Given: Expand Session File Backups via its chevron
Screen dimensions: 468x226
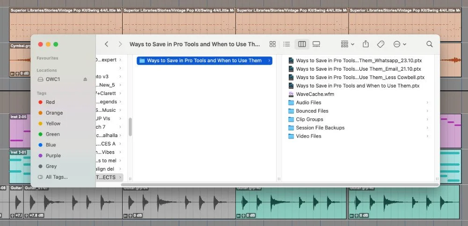Looking at the screenshot, I should tap(427, 127).
